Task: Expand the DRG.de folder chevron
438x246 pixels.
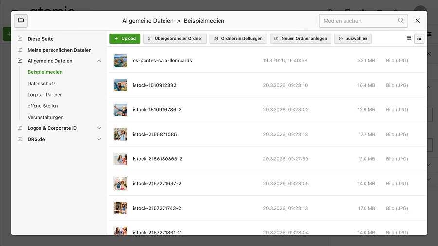Action: pos(99,139)
